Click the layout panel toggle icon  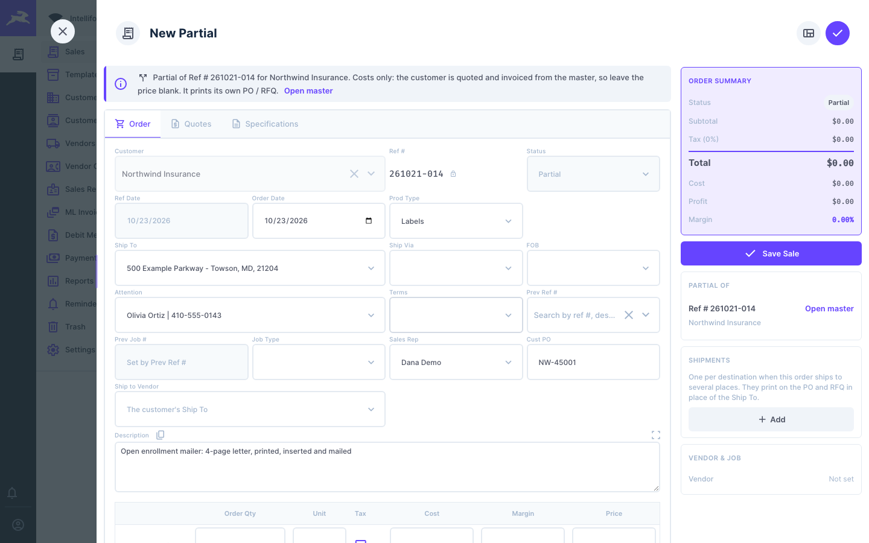809,33
